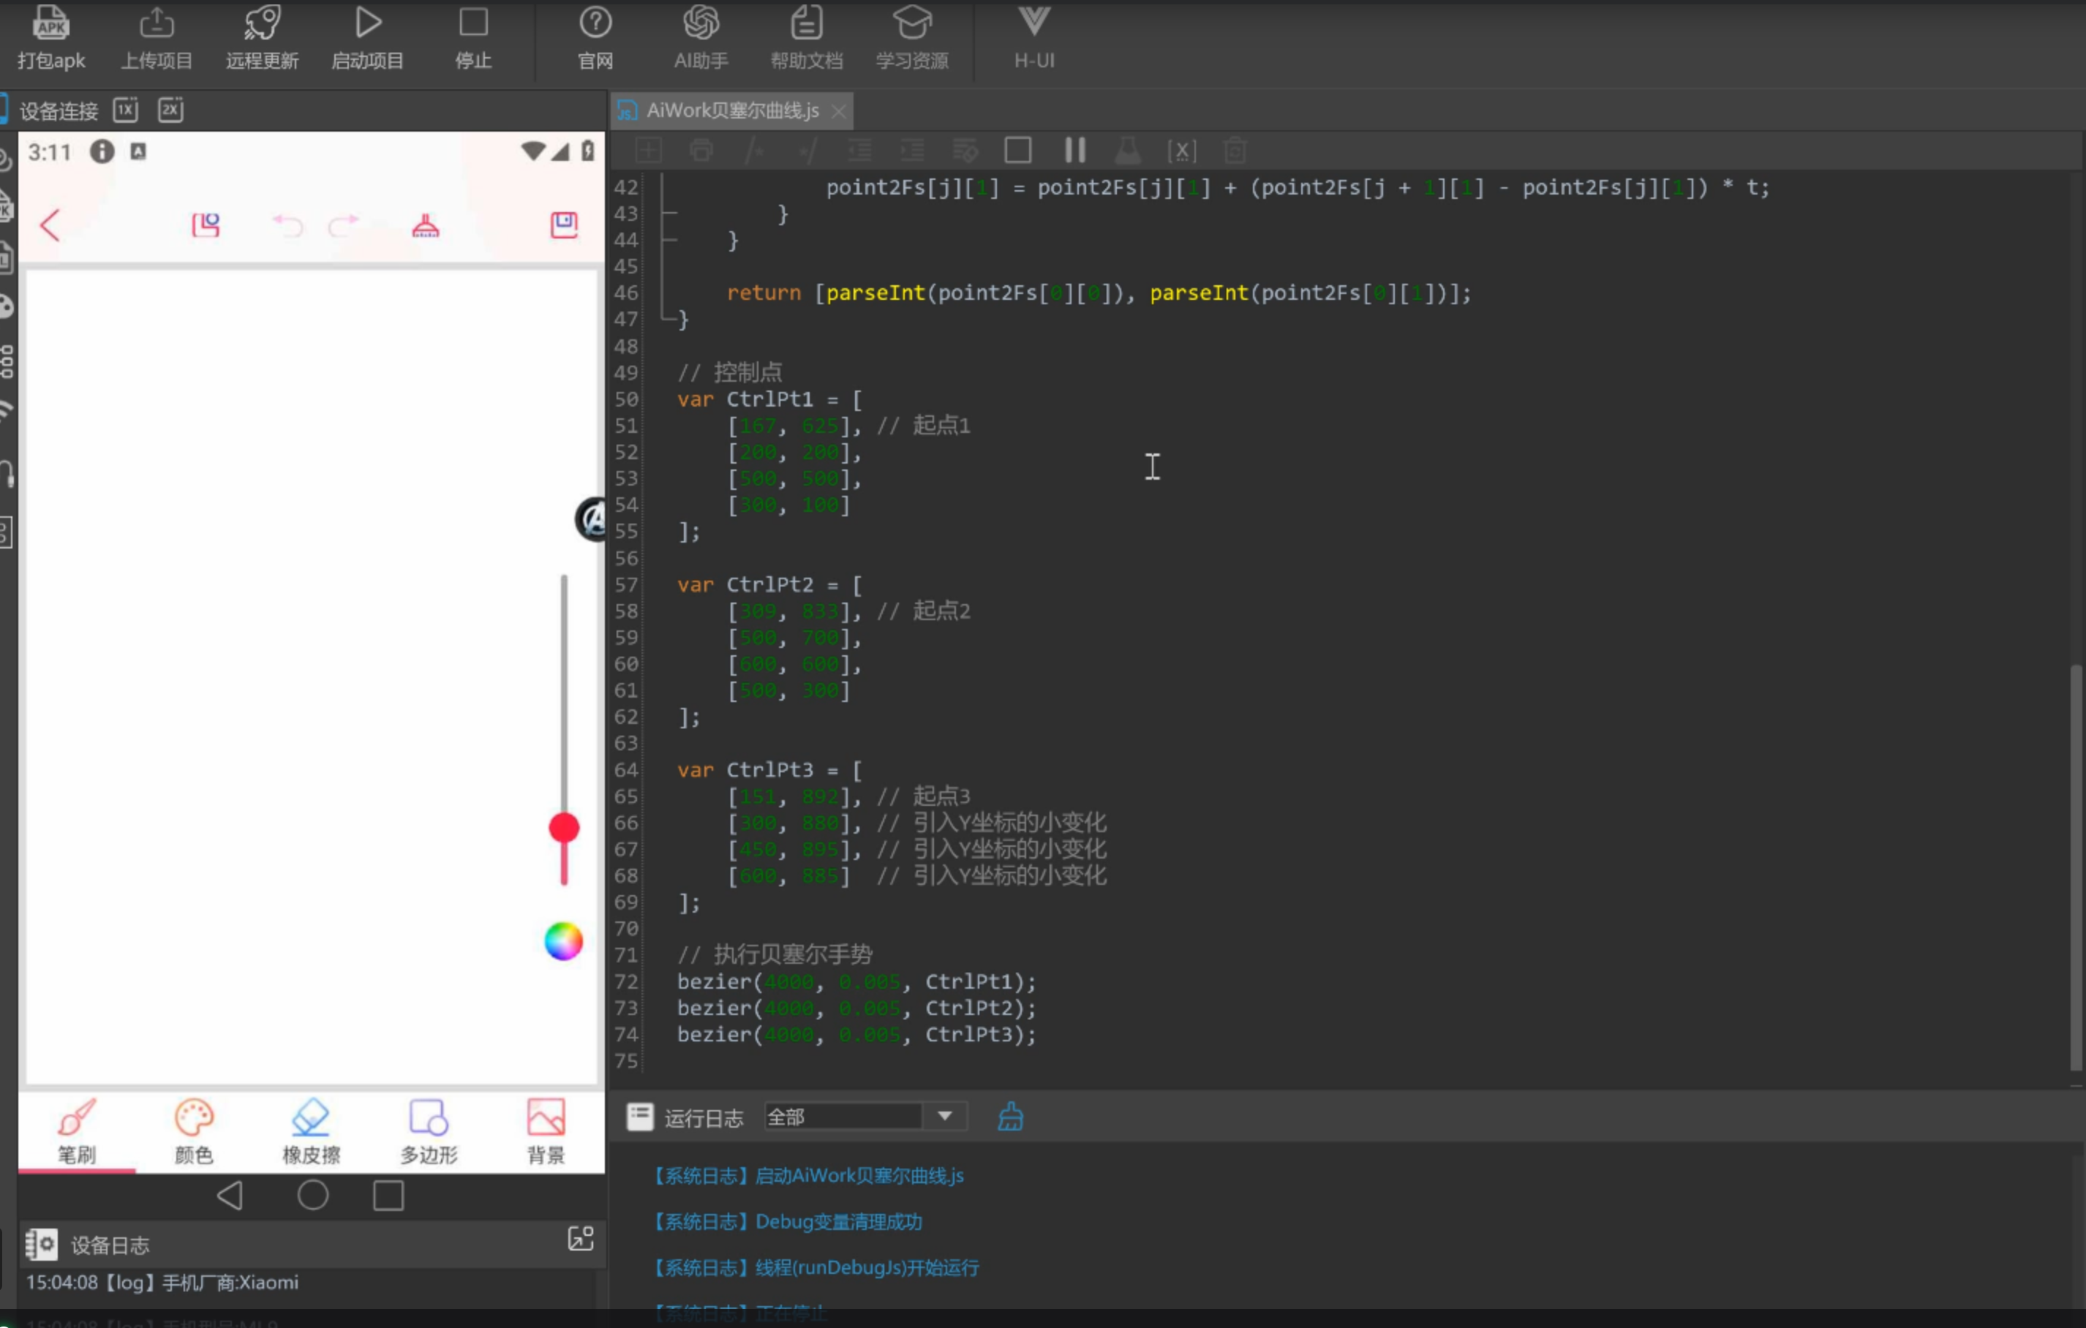Open the AI助手 assistant
Screen dimensions: 2086x1328
(701, 37)
